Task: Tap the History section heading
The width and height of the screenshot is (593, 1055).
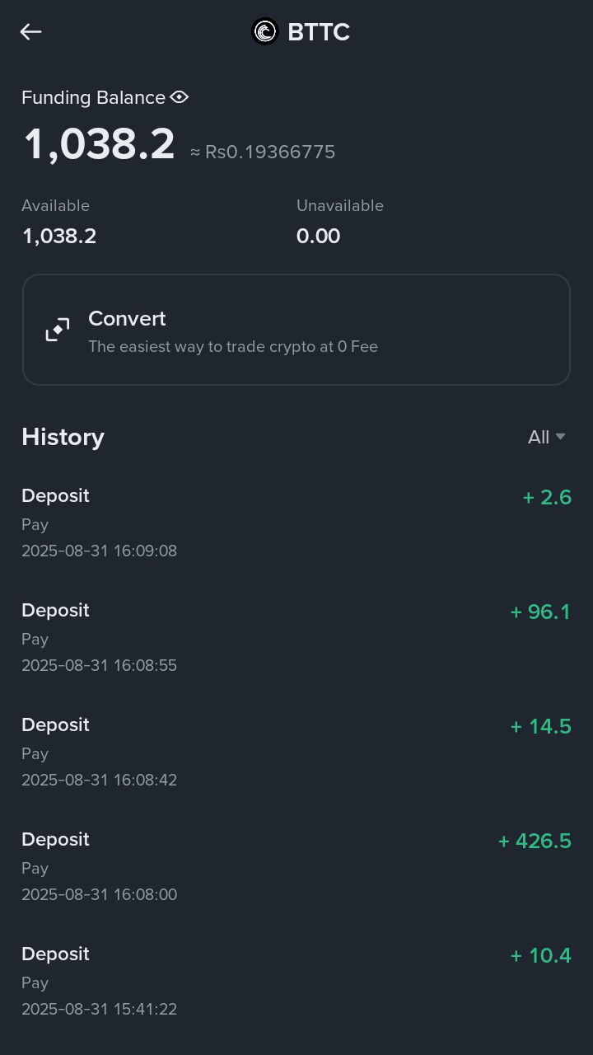Action: [63, 437]
